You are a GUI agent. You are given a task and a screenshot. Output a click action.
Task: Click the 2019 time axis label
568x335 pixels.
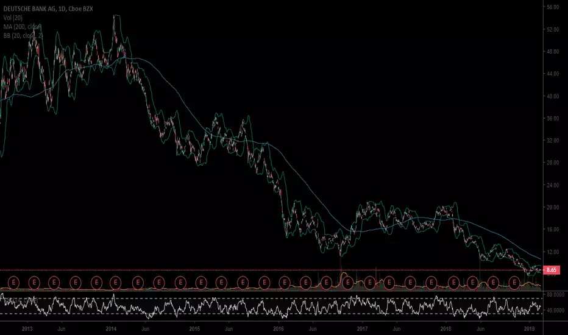(x=530, y=329)
